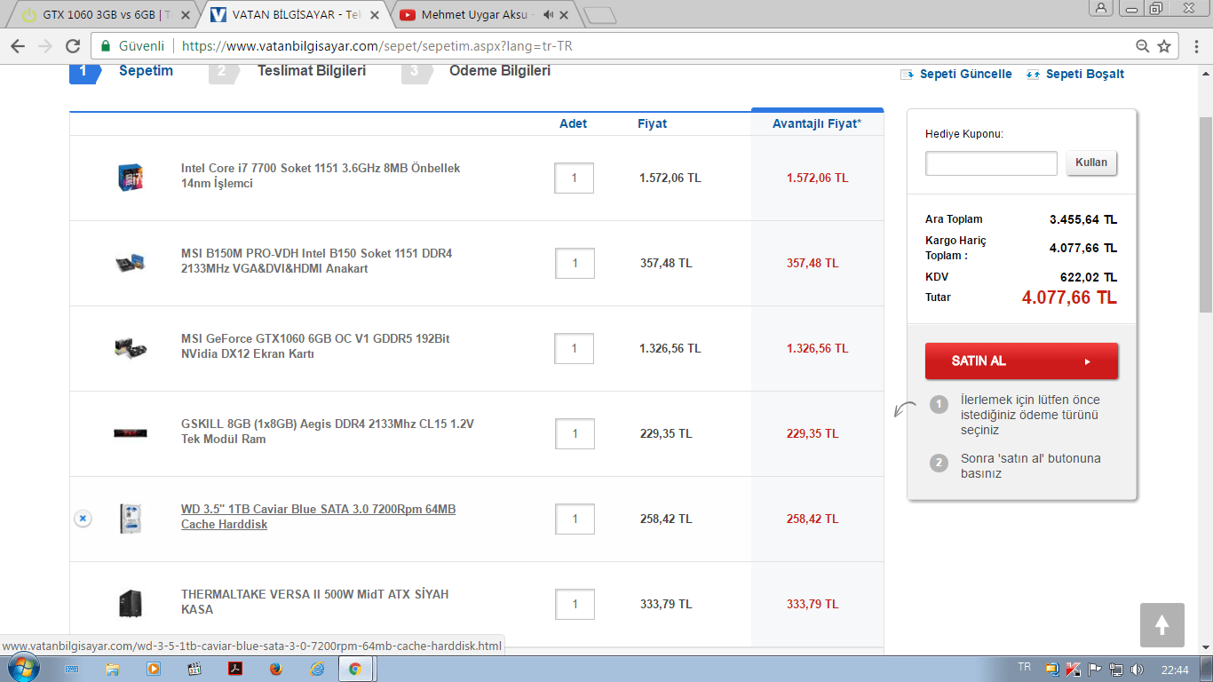Open GSKILL 8GB Aegis RAM thumbnail

coord(130,433)
